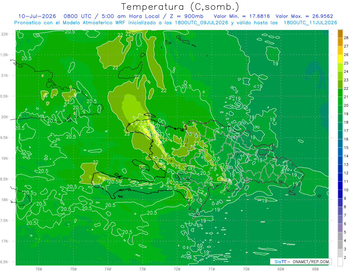354x273 pixels.
Task: Click the '28' value on color legend
Action: (x=347, y=38)
